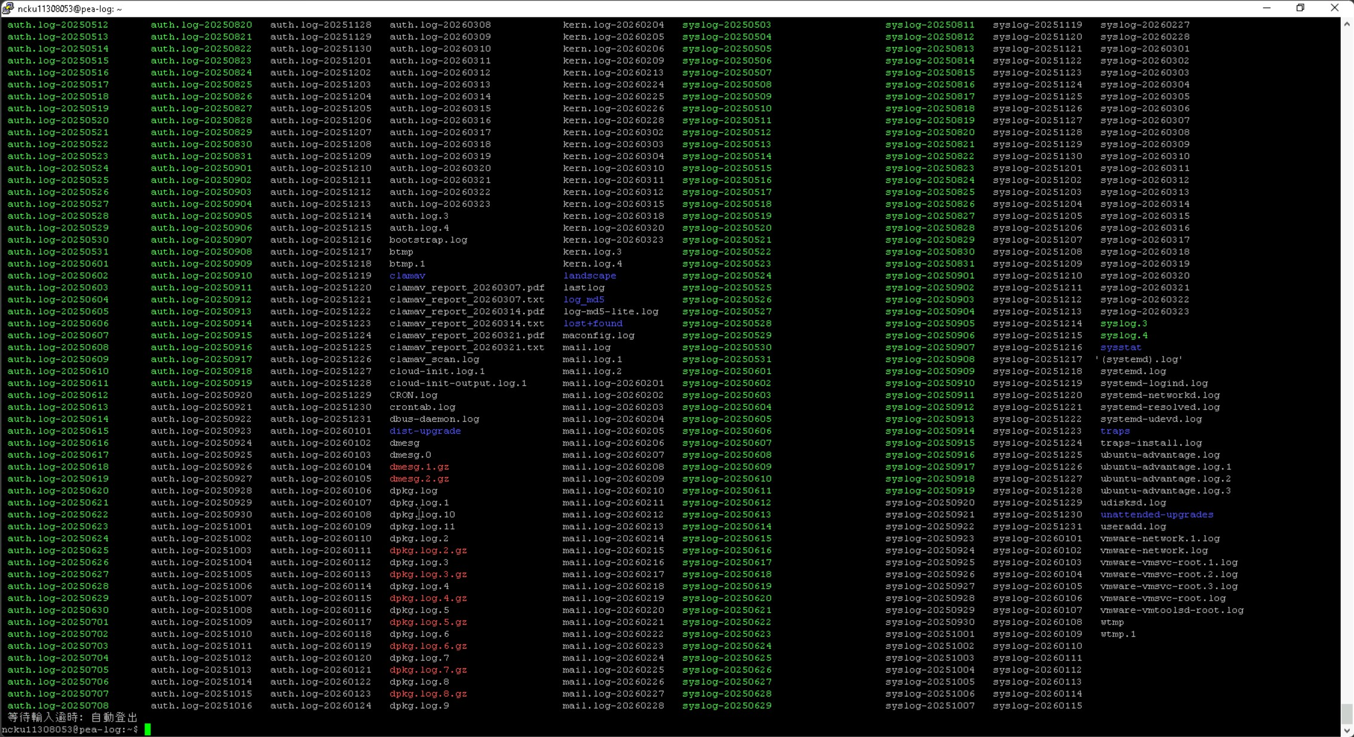Click syslog-20251119 file name
The image size is (1354, 737).
[1037, 24]
